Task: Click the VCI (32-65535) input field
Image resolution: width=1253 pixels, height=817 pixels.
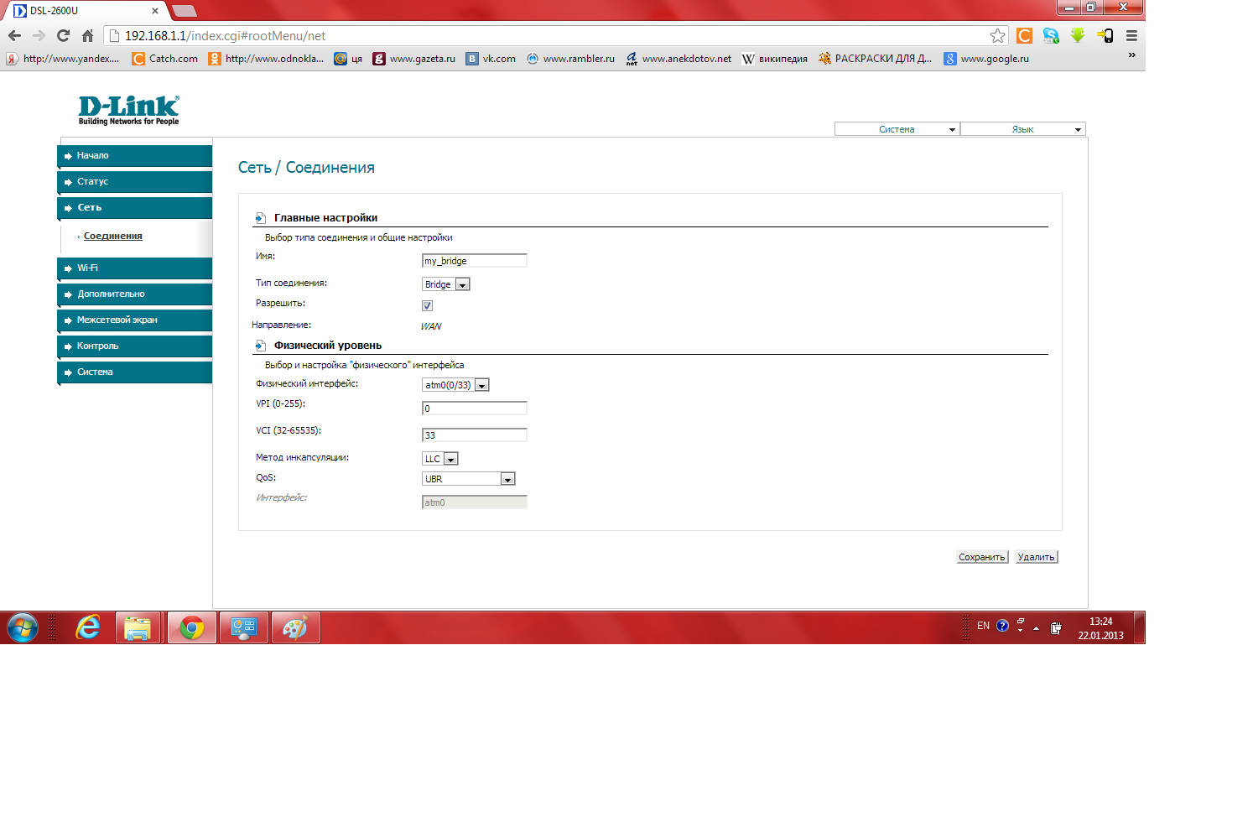Action: point(475,435)
